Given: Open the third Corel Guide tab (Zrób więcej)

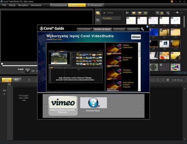Looking at the screenshot, I should (x=119, y=29).
